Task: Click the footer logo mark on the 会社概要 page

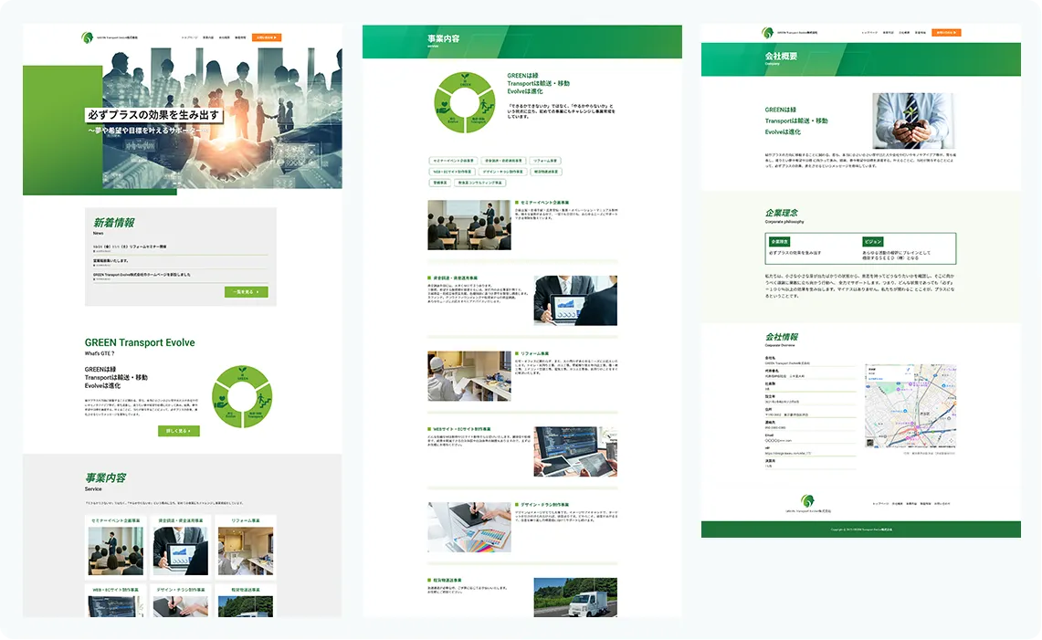Action: 808,502
